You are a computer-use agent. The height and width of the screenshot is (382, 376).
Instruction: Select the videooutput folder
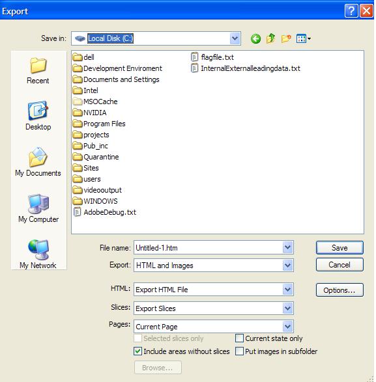(97, 190)
